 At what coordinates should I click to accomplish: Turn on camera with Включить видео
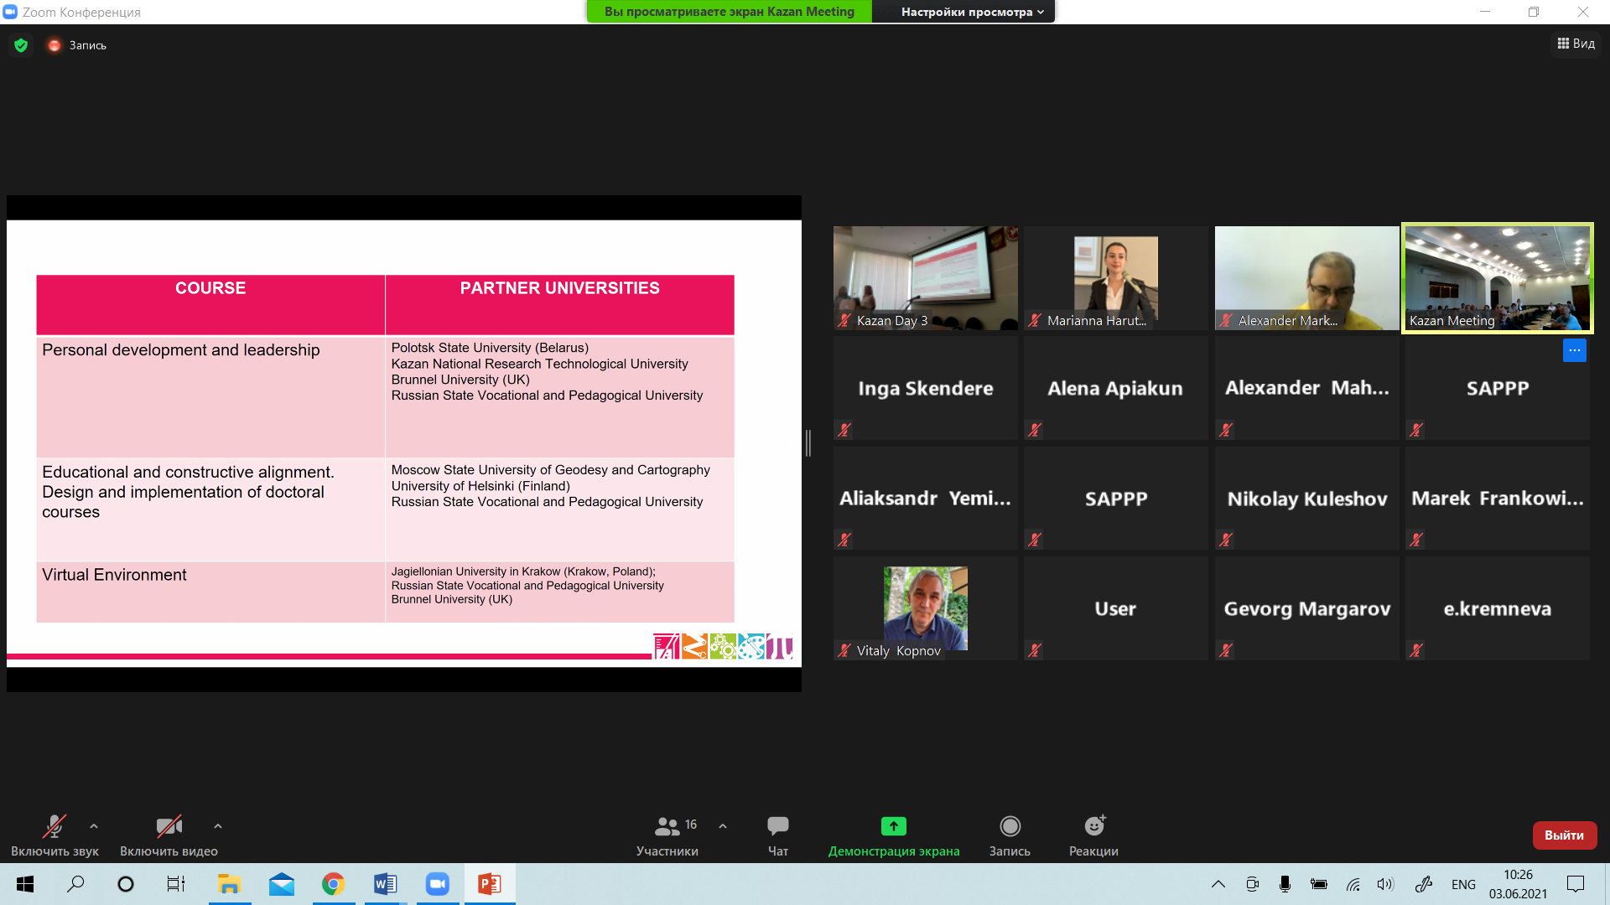coord(169,827)
